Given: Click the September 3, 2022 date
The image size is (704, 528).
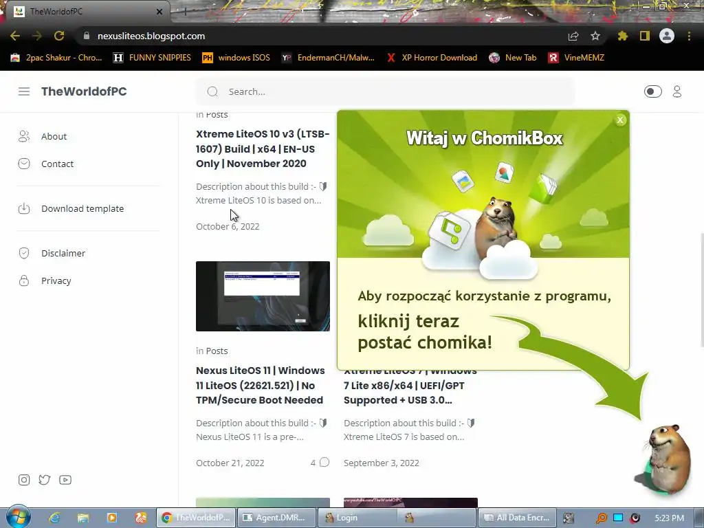Looking at the screenshot, I should pyautogui.click(x=381, y=463).
